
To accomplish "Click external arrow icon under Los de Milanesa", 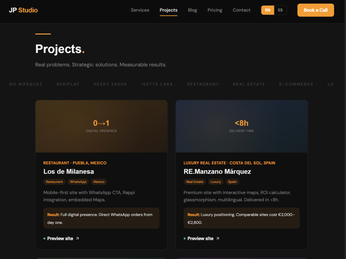I will click(78, 239).
